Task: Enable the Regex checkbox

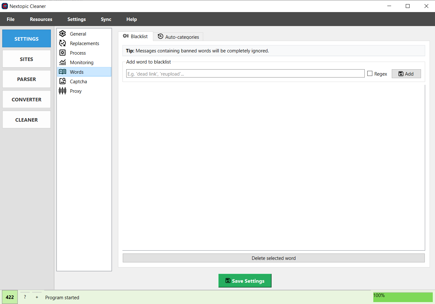Action: coord(370,74)
